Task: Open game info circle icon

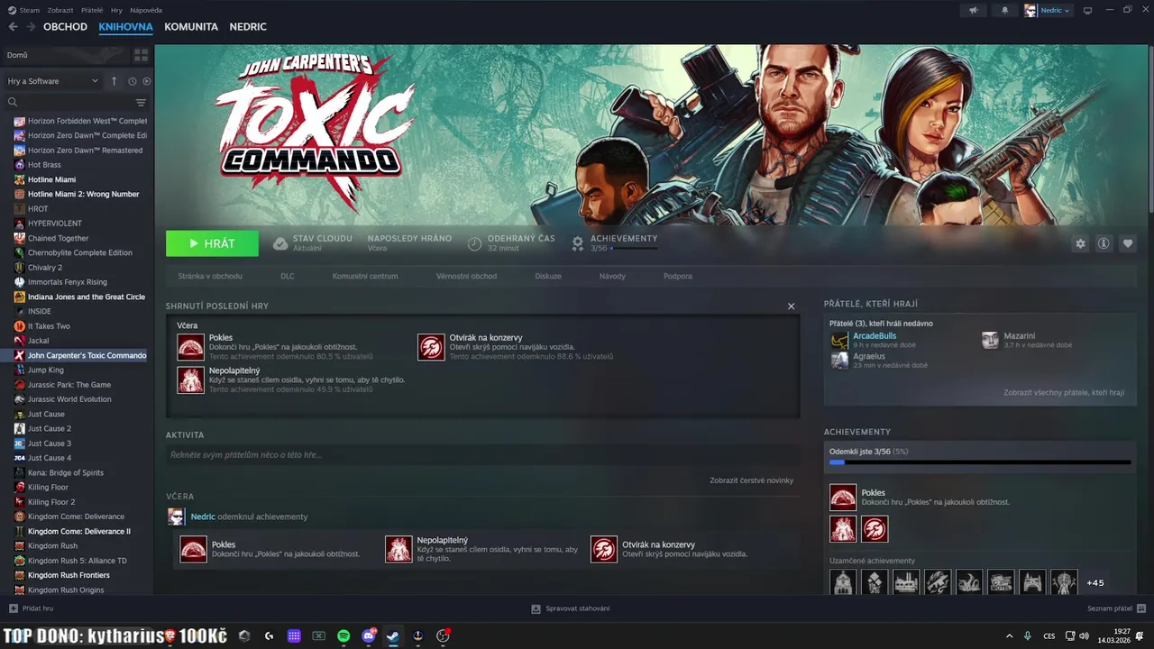Action: 1103,243
